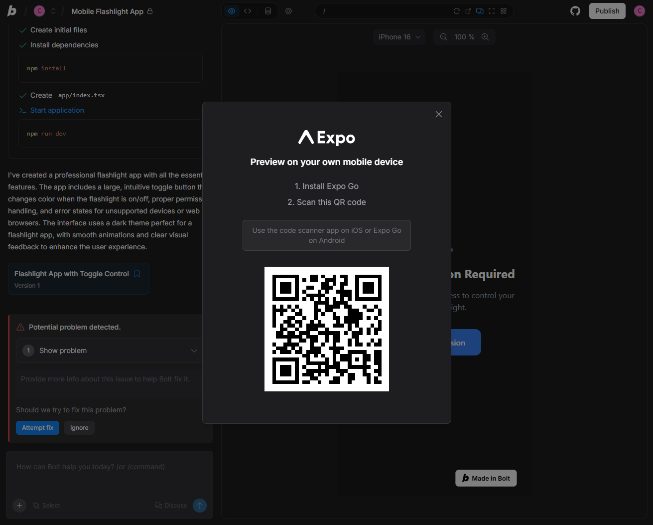The width and height of the screenshot is (653, 525).
Task: Open the GitHub integration
Action: tap(575, 10)
